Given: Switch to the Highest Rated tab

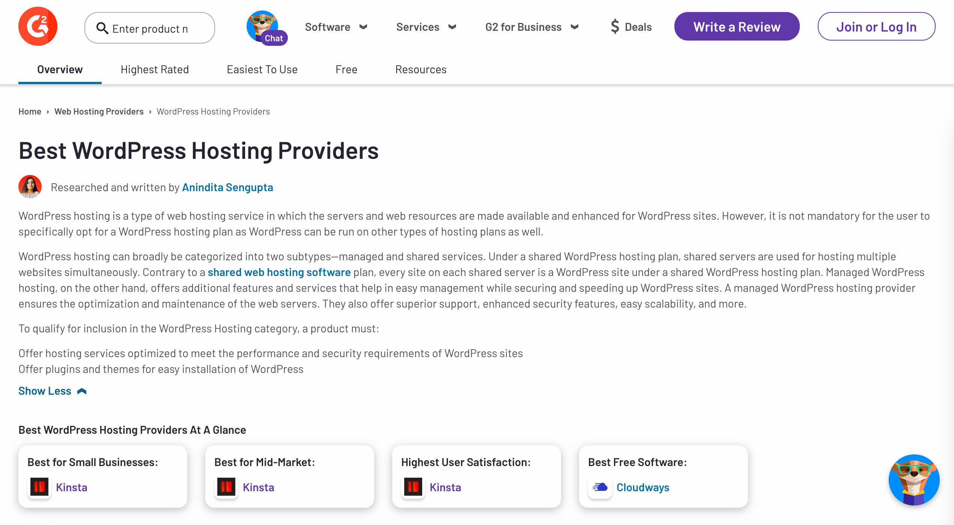Looking at the screenshot, I should (155, 69).
